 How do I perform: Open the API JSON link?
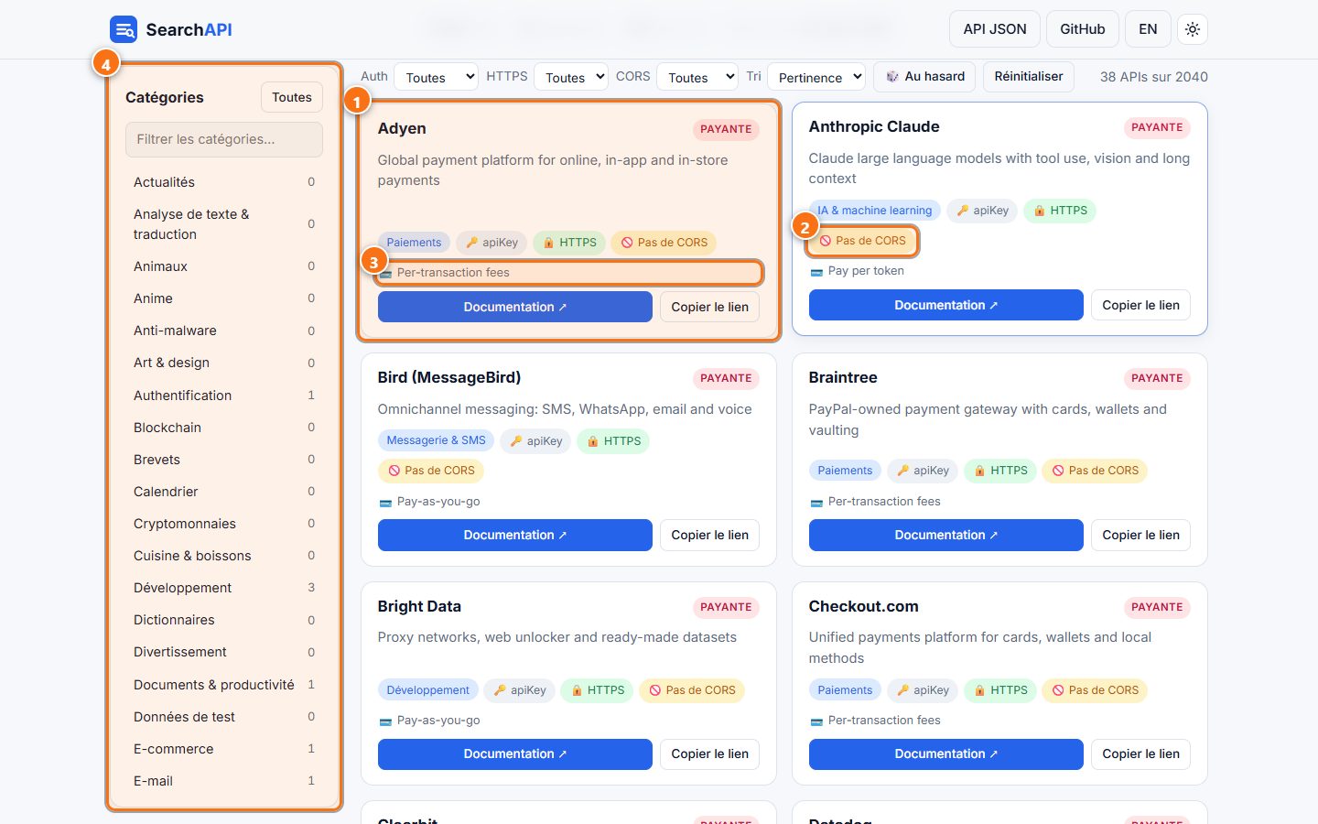point(995,29)
